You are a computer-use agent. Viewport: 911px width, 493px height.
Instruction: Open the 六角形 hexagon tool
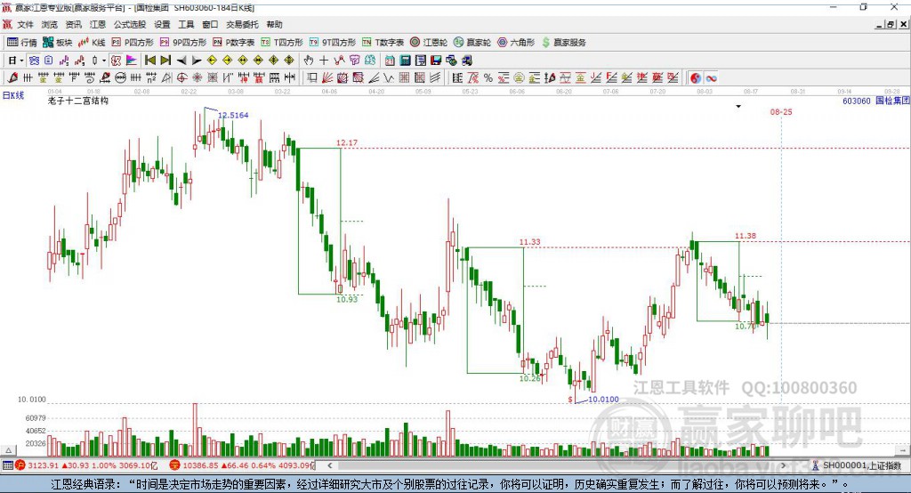[x=516, y=43]
